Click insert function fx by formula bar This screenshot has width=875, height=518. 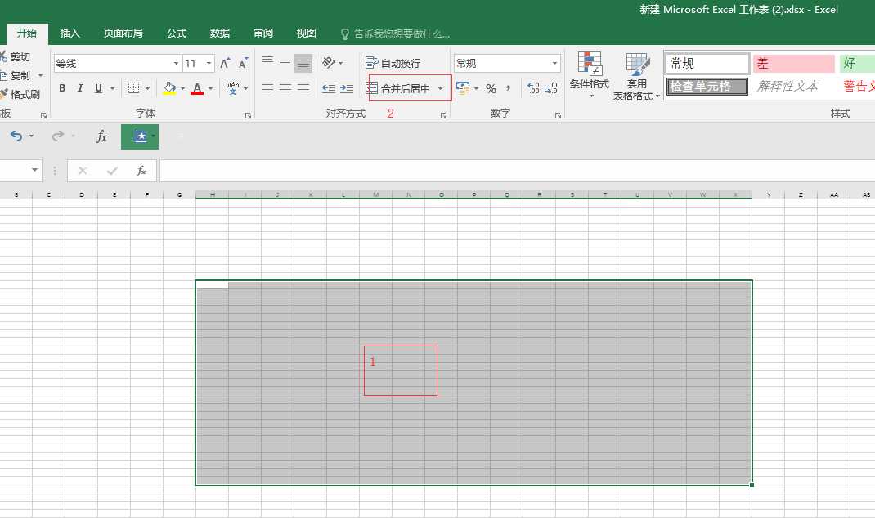(x=141, y=171)
